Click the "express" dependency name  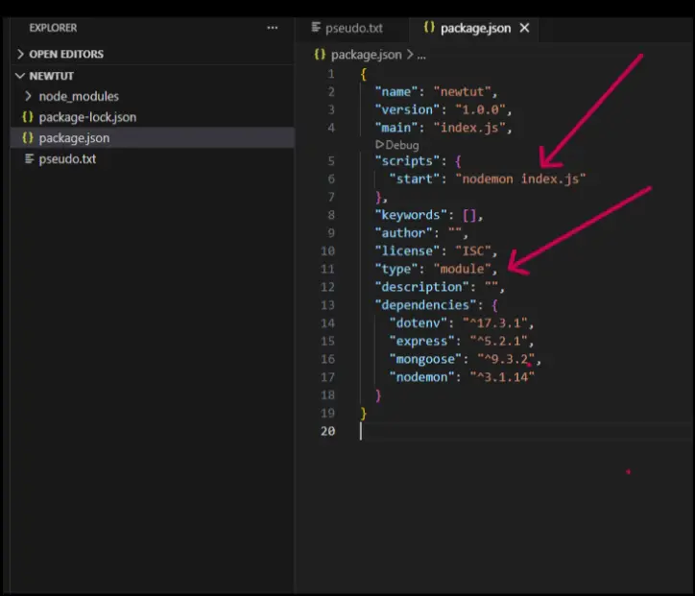click(422, 342)
